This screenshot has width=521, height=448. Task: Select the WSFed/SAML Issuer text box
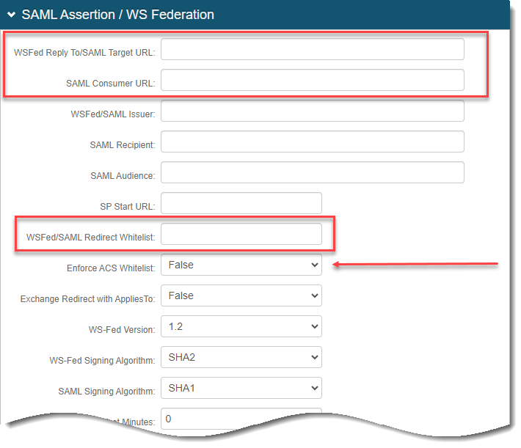[x=312, y=111]
